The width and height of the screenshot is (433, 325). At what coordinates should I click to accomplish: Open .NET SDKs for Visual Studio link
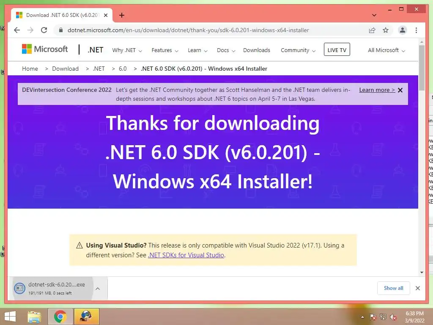coord(186,255)
